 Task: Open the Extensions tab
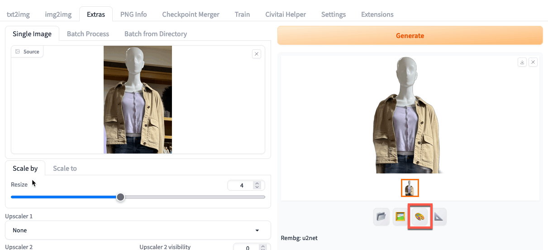pyautogui.click(x=377, y=14)
